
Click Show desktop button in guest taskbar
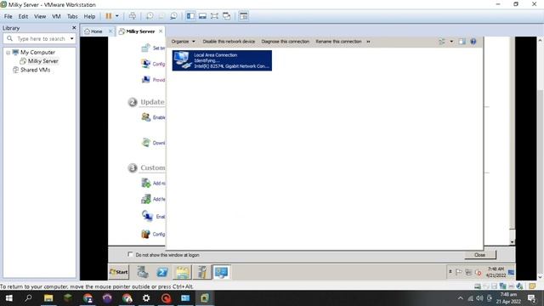[512, 272]
